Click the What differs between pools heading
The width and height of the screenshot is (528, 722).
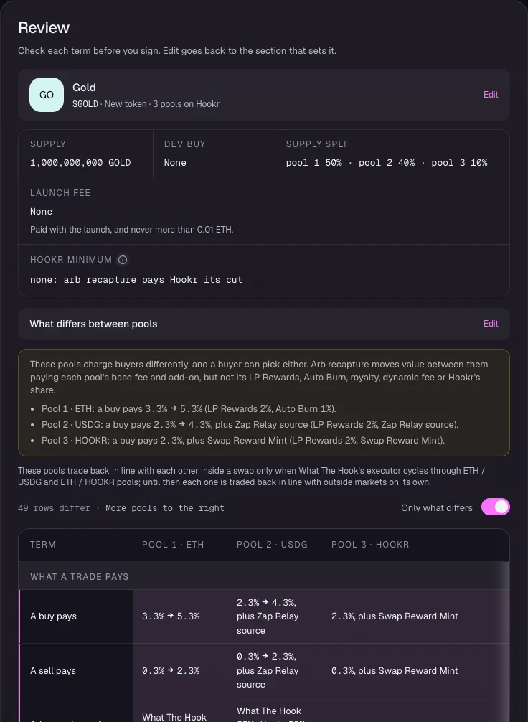[93, 324]
